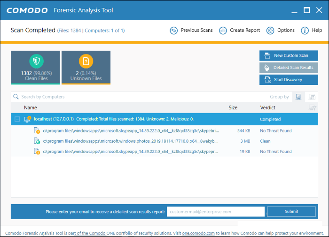Open Detailed Scan Results
Viewport: 329px width, 237px height.
[289, 68]
